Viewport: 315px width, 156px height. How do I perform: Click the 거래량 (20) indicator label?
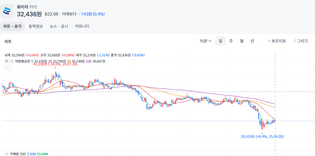tap(18, 154)
